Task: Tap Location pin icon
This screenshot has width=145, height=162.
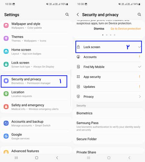Action: point(6,94)
